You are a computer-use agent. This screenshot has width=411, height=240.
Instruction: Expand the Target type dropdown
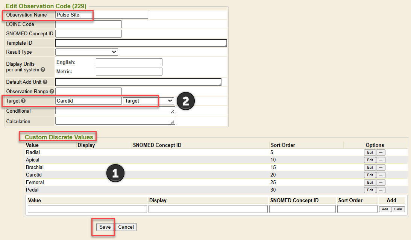point(148,101)
